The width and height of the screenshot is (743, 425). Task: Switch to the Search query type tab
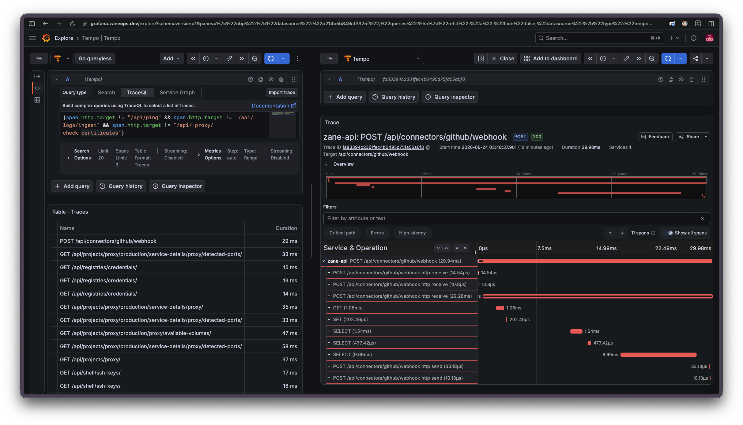(x=106, y=93)
